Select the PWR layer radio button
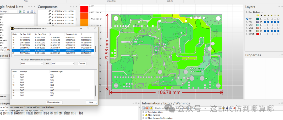The height and width of the screenshot is (120, 283). (x=247, y=22)
